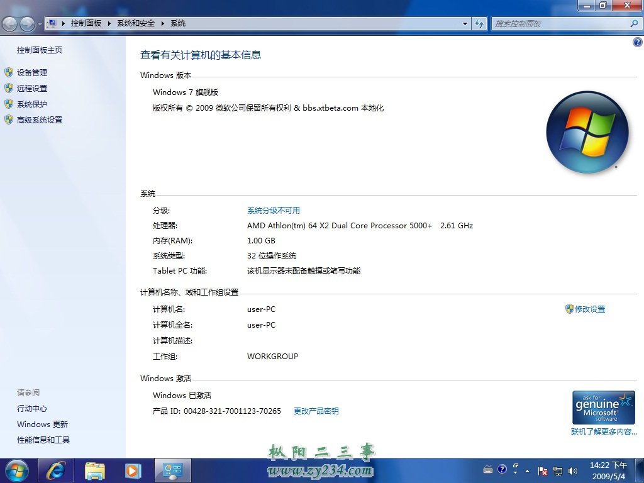644x483 pixels.
Task: Open the Action Center flag tray icon
Action: pos(542,470)
